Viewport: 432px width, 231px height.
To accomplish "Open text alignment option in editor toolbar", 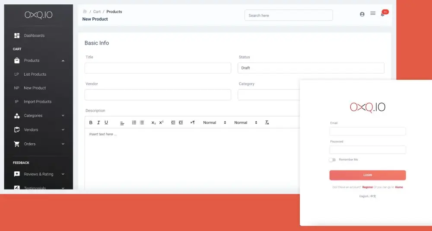I will (x=122, y=123).
